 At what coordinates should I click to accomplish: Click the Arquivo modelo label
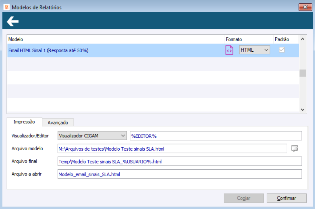coord(27,148)
